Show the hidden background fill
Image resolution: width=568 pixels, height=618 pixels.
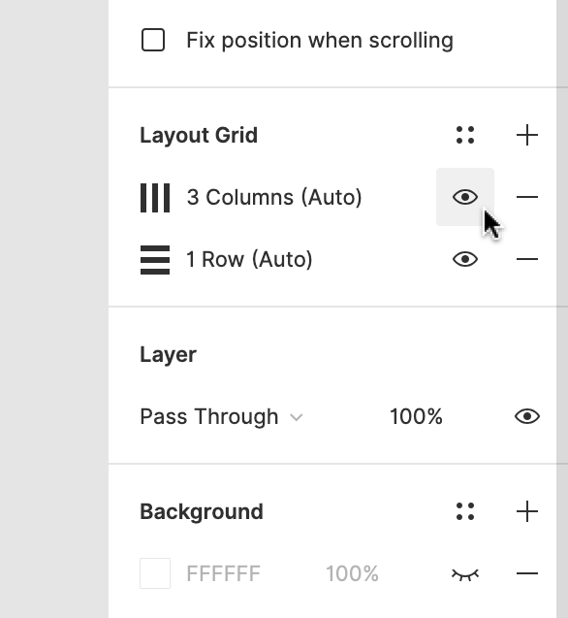(465, 574)
